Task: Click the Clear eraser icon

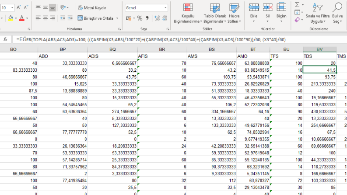Action: point(297,20)
